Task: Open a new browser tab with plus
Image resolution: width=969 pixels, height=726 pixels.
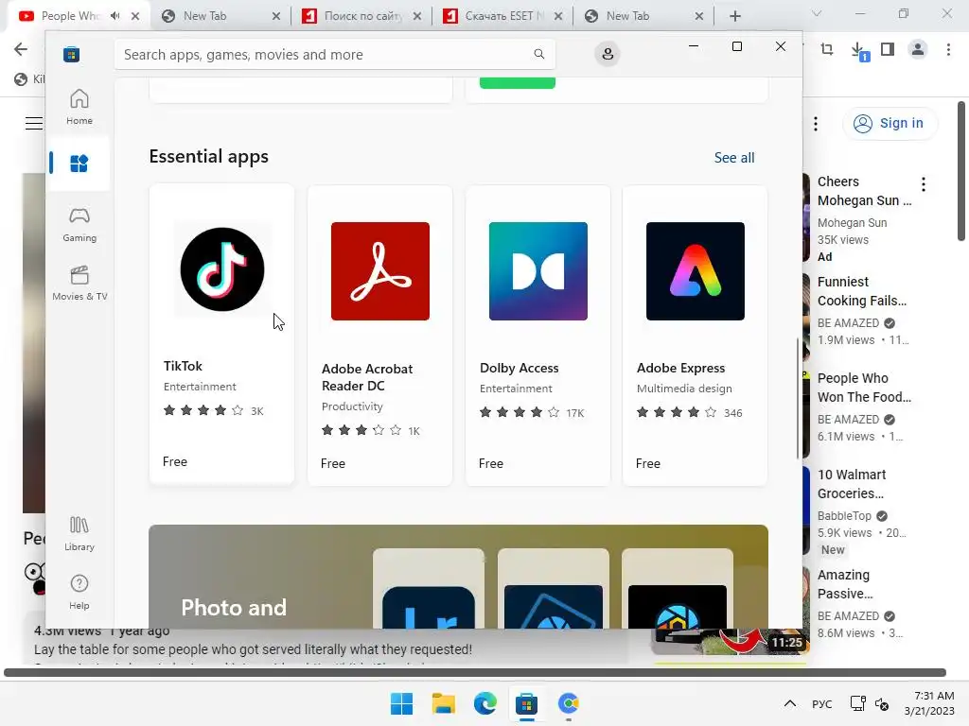Action: (734, 16)
